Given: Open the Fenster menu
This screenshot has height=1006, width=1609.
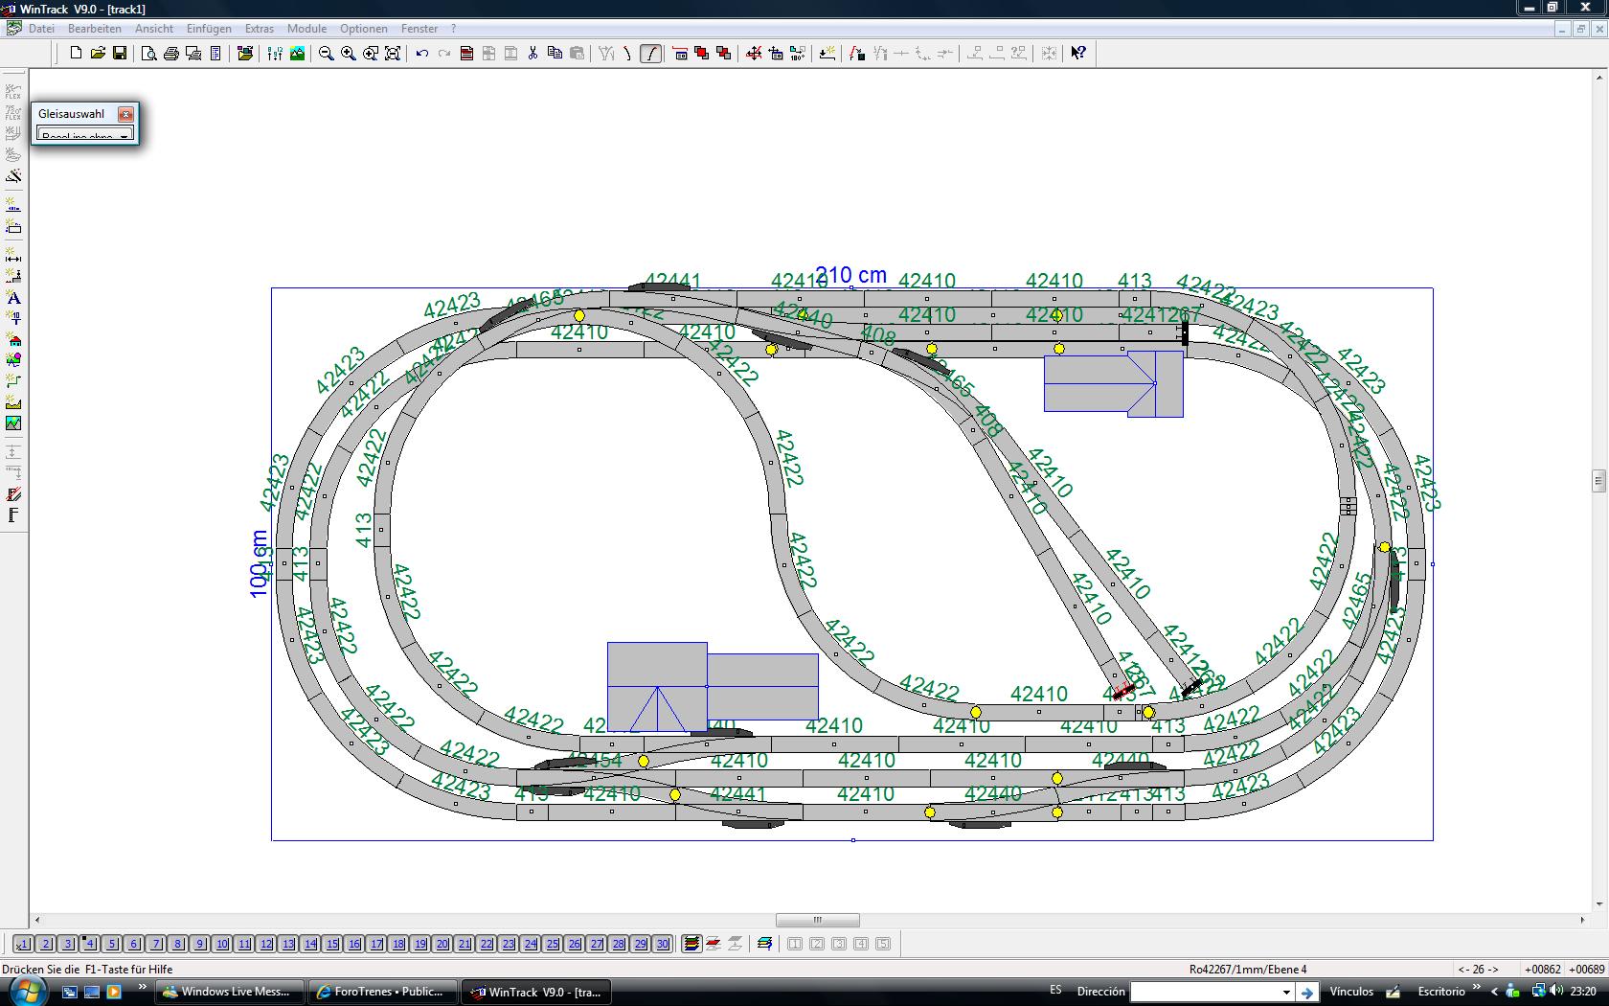Looking at the screenshot, I should click(x=419, y=29).
